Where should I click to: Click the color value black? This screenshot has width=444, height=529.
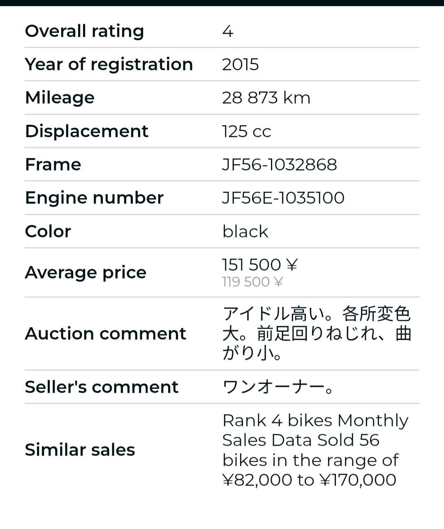(245, 231)
